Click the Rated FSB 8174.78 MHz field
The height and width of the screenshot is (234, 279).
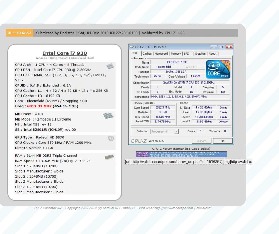(x=163, y=121)
